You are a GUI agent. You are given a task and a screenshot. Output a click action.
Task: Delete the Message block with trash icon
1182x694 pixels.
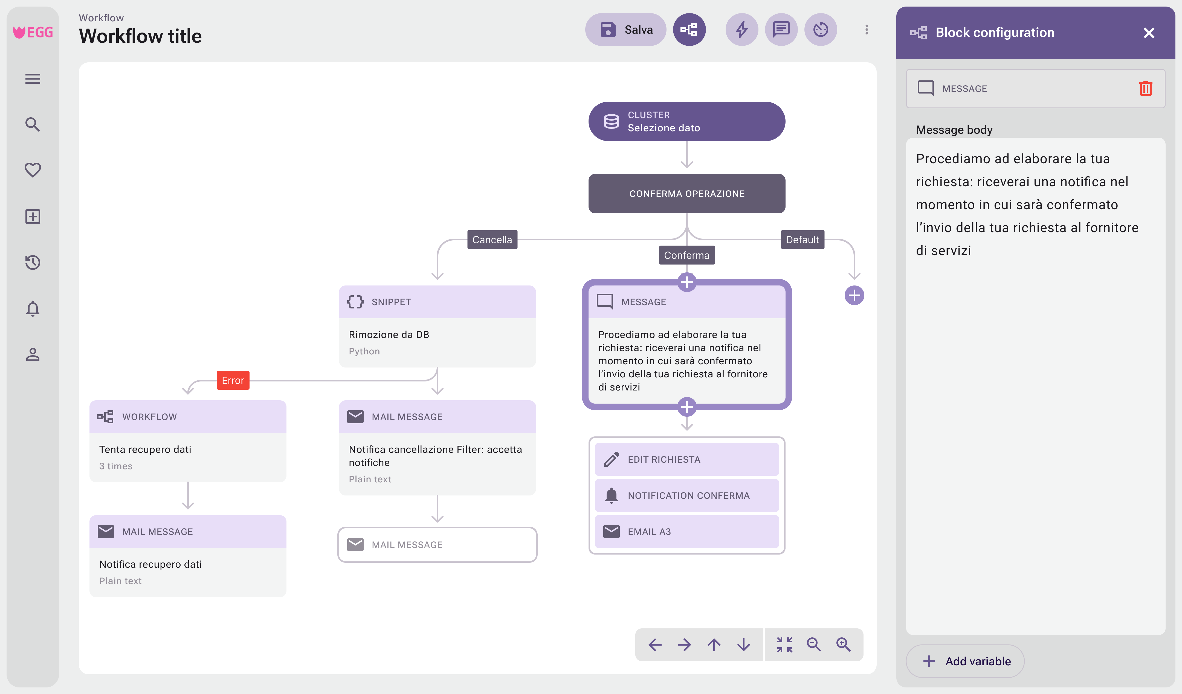tap(1145, 88)
